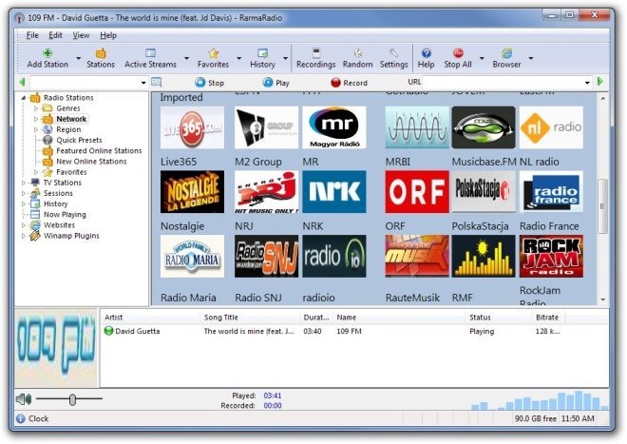This screenshot has width=627, height=444.
Task: Click the green back arrow
Action: [22, 83]
